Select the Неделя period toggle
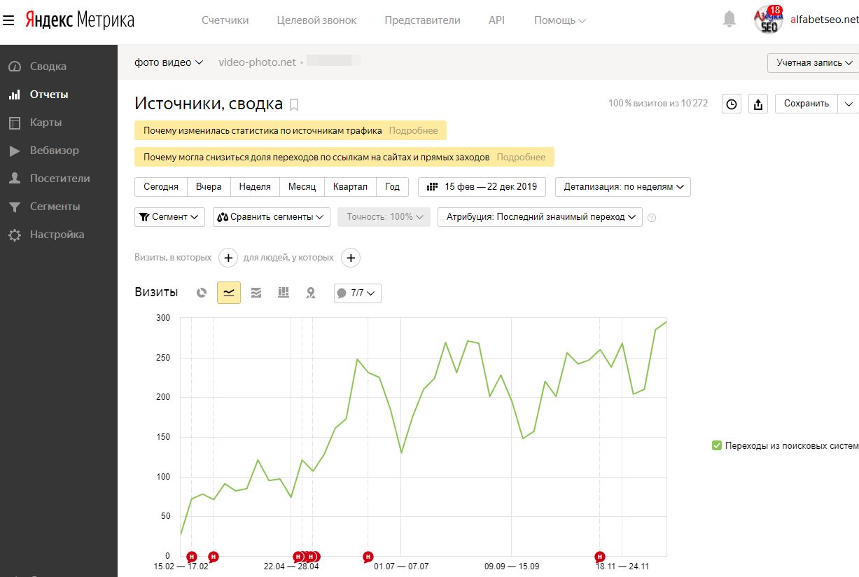 pos(255,187)
